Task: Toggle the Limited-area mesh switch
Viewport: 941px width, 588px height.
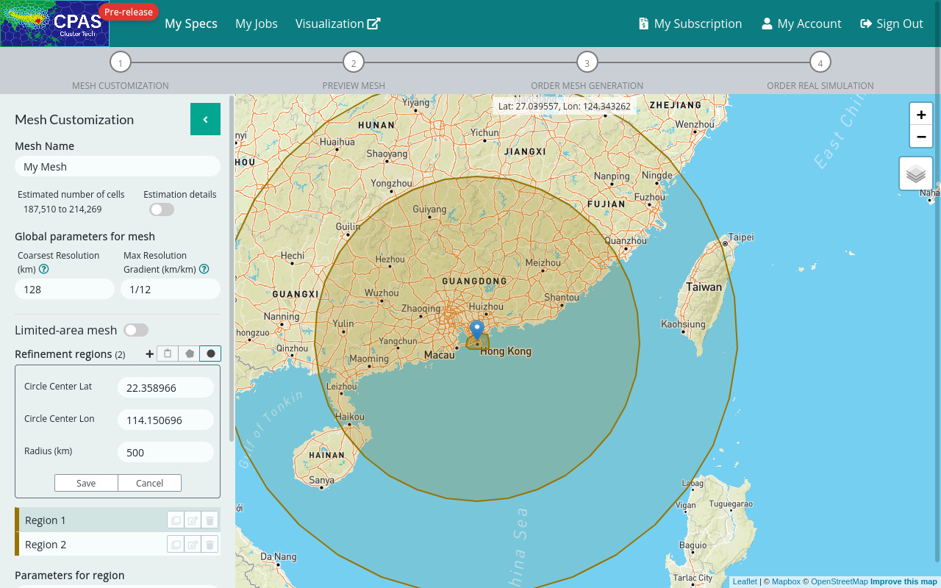Action: 136,330
